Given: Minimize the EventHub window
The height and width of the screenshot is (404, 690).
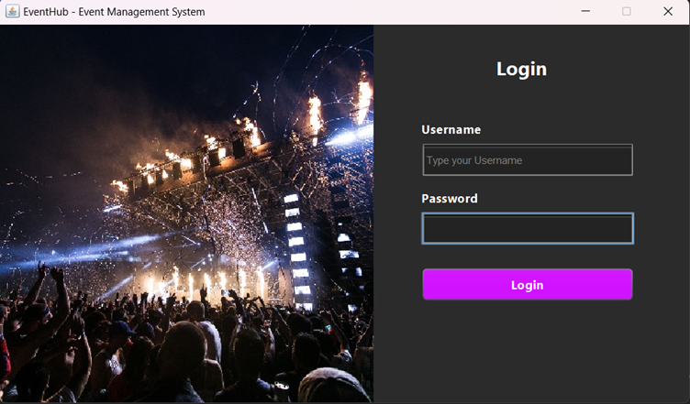Looking at the screenshot, I should coord(585,11).
